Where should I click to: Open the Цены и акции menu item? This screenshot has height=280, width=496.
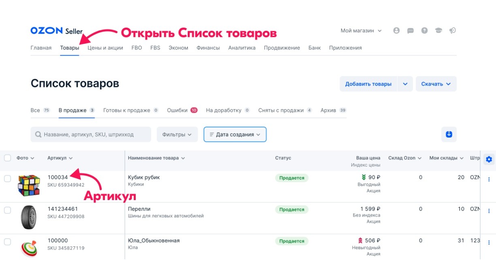pos(105,48)
